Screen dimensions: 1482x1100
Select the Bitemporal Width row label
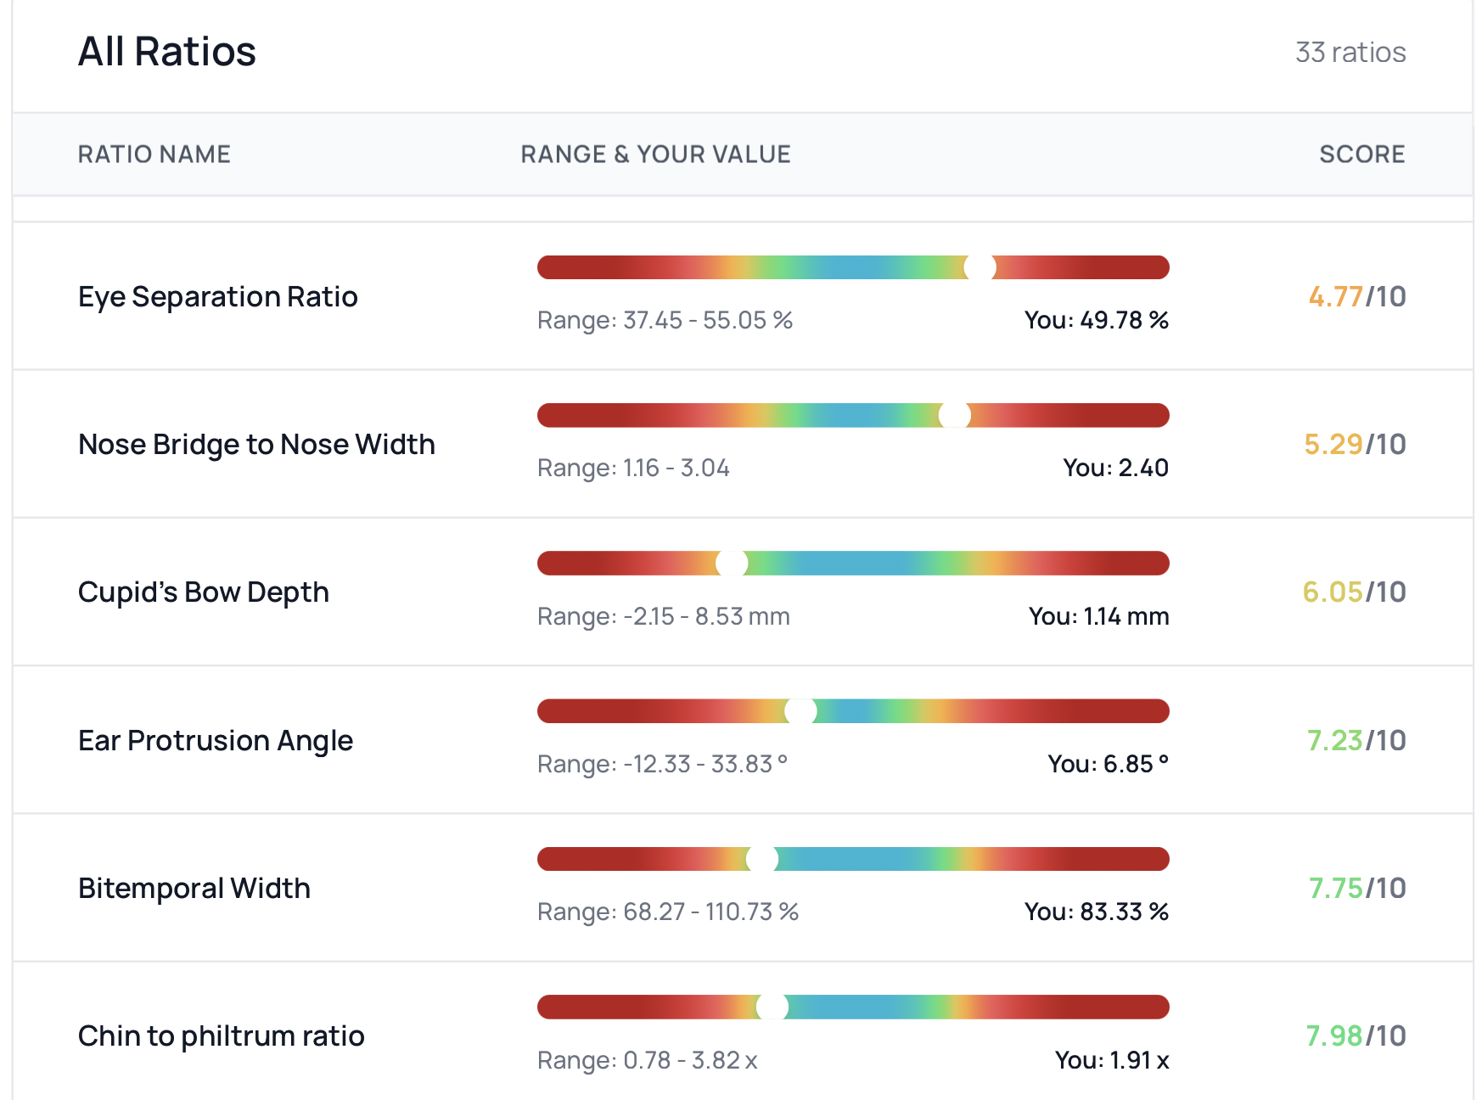(x=194, y=888)
